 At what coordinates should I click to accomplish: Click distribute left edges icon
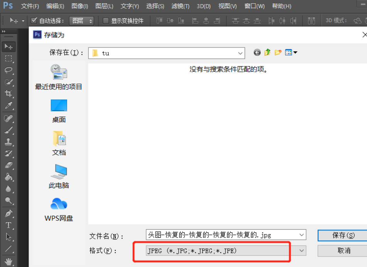[x=271, y=21]
